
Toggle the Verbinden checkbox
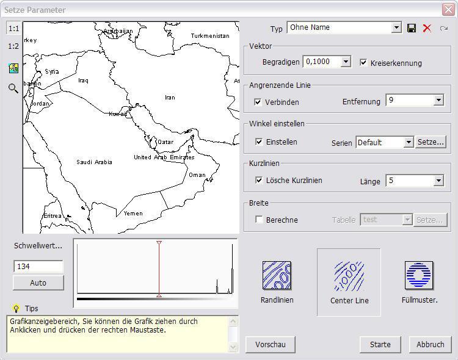pos(258,102)
